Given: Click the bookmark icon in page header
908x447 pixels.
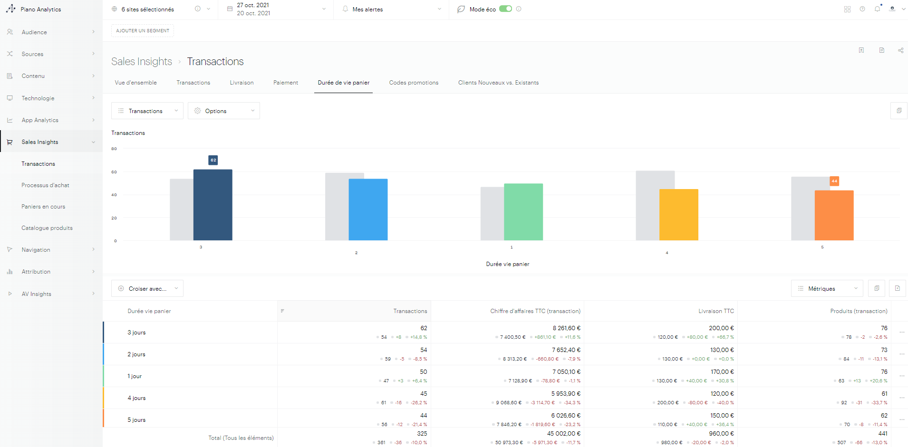Looking at the screenshot, I should (x=861, y=50).
